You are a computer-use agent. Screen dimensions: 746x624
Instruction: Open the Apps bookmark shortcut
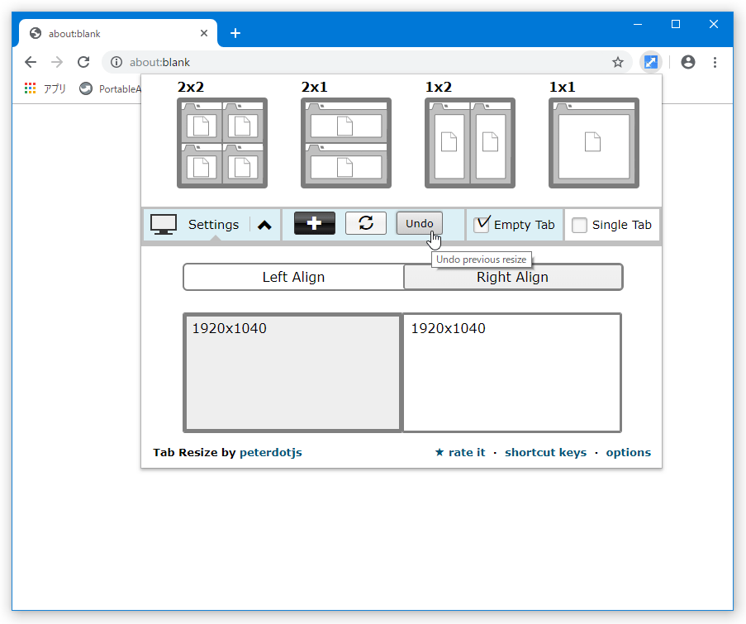pos(45,88)
